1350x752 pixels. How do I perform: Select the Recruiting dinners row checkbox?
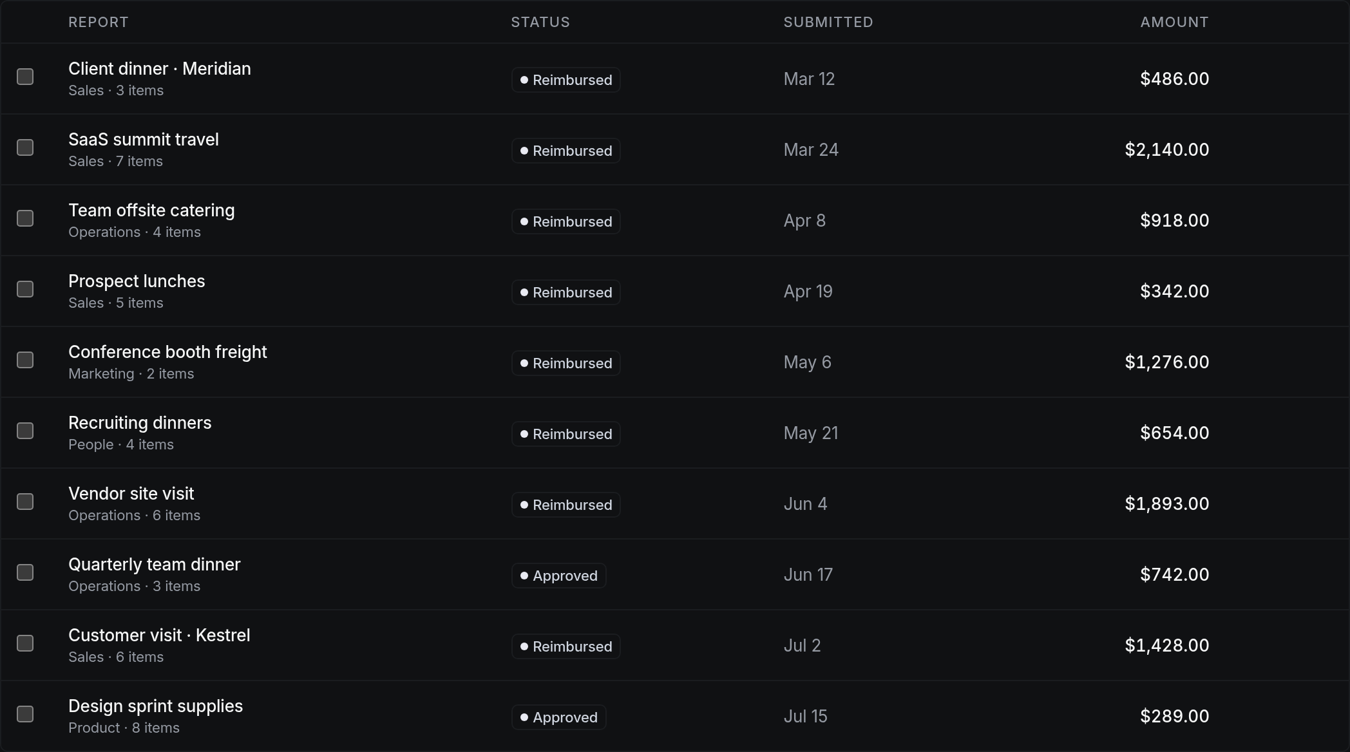pyautogui.click(x=25, y=431)
